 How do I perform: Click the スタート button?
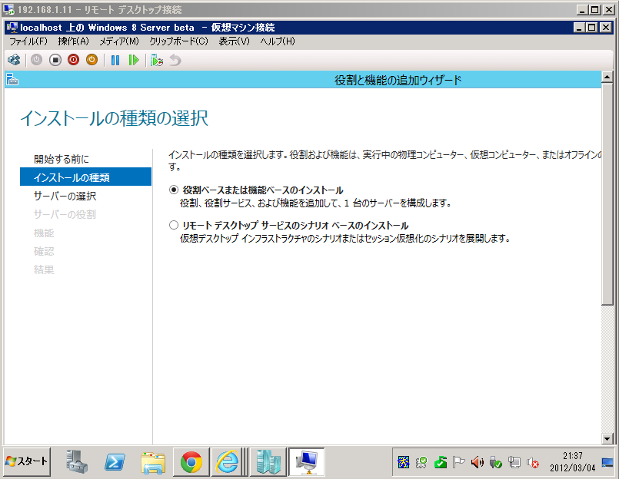tap(27, 461)
